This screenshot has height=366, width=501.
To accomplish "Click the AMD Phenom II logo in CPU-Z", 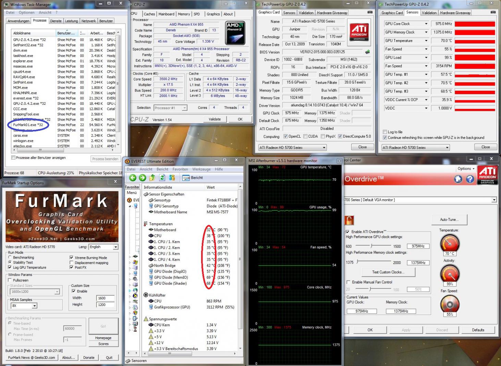I will (235, 33).
